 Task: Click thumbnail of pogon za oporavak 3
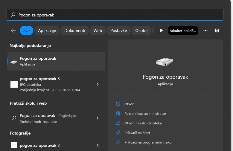[14, 84]
